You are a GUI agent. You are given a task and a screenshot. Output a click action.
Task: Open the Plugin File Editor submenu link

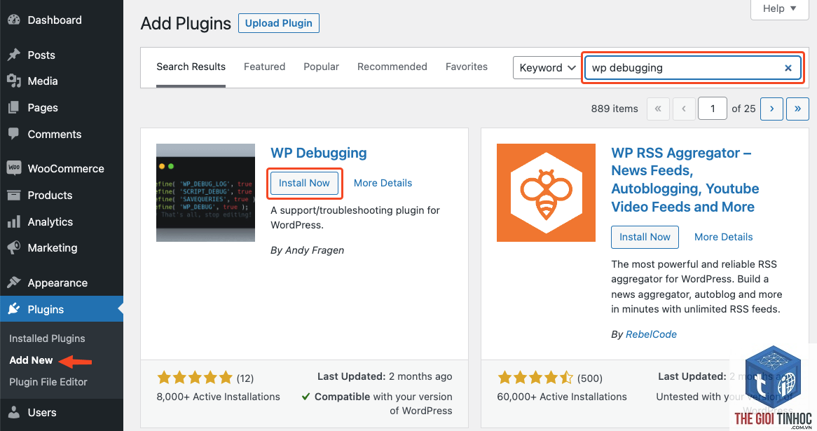(48, 382)
